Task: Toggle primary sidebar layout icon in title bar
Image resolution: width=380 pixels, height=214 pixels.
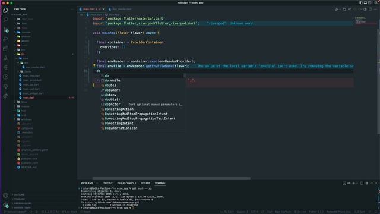Action: pyautogui.click(x=361, y=2)
